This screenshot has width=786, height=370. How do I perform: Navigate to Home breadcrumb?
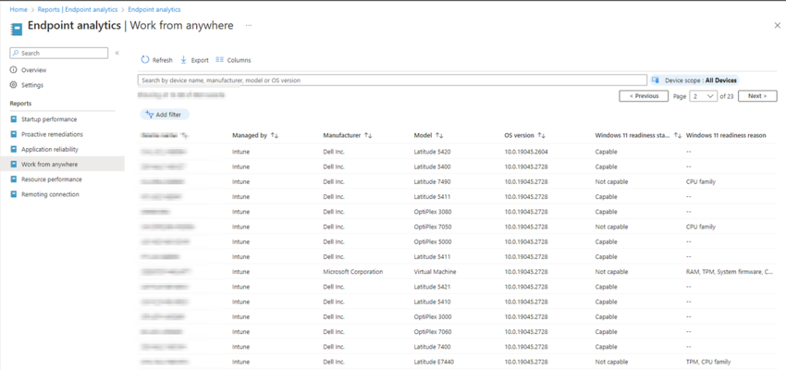18,9
